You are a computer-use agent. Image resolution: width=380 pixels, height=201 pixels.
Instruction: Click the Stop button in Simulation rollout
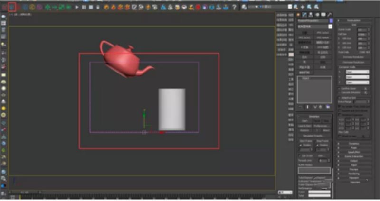pos(326,121)
